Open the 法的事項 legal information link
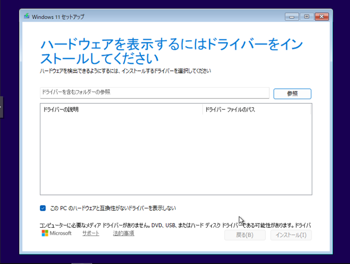Screen dimensions: 350x264 click(x=123, y=233)
